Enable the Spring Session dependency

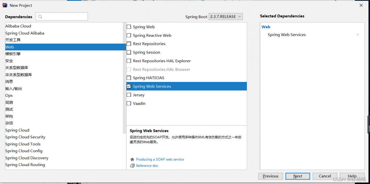pyautogui.click(x=129, y=52)
